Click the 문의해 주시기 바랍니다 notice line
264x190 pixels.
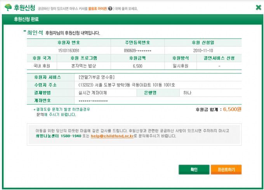(x=56, y=115)
